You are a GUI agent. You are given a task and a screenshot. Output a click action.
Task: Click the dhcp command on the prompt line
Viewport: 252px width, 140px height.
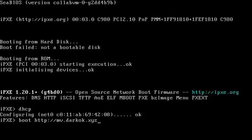pyautogui.click(x=25, y=109)
